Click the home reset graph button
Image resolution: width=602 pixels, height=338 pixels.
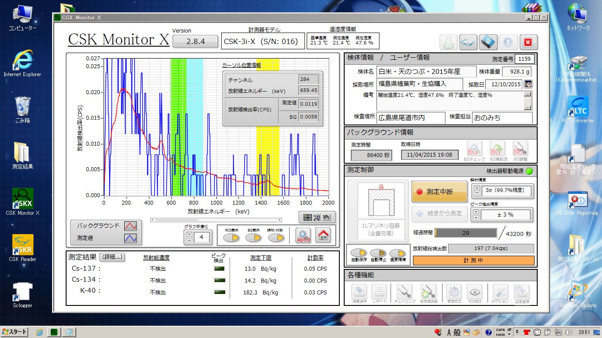323,235
